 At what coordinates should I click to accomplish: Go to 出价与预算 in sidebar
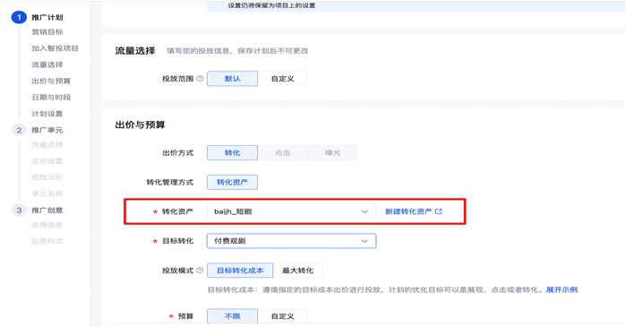(51, 81)
